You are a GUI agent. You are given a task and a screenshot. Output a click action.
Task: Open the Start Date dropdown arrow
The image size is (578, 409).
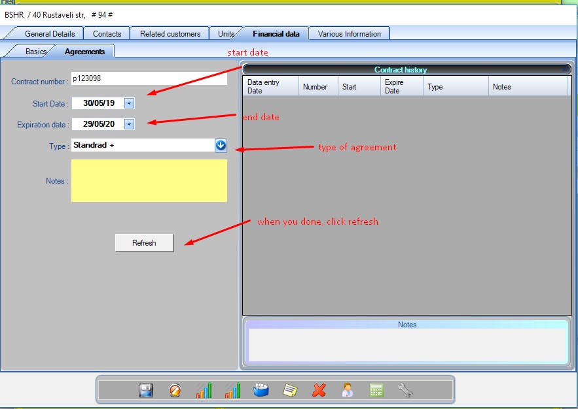pos(129,103)
